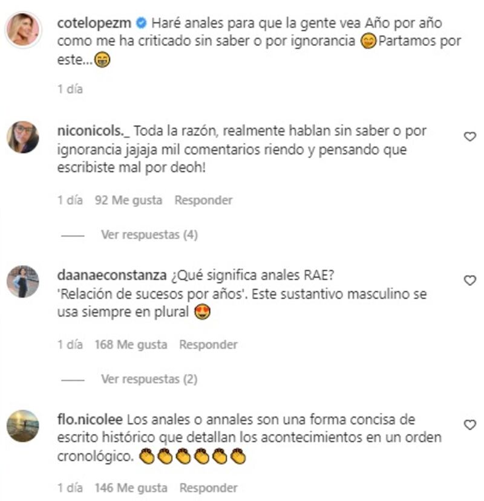The height and width of the screenshot is (501, 484).
Task: Like the flo.nicolee comment with the heart icon
Action: tap(469, 425)
